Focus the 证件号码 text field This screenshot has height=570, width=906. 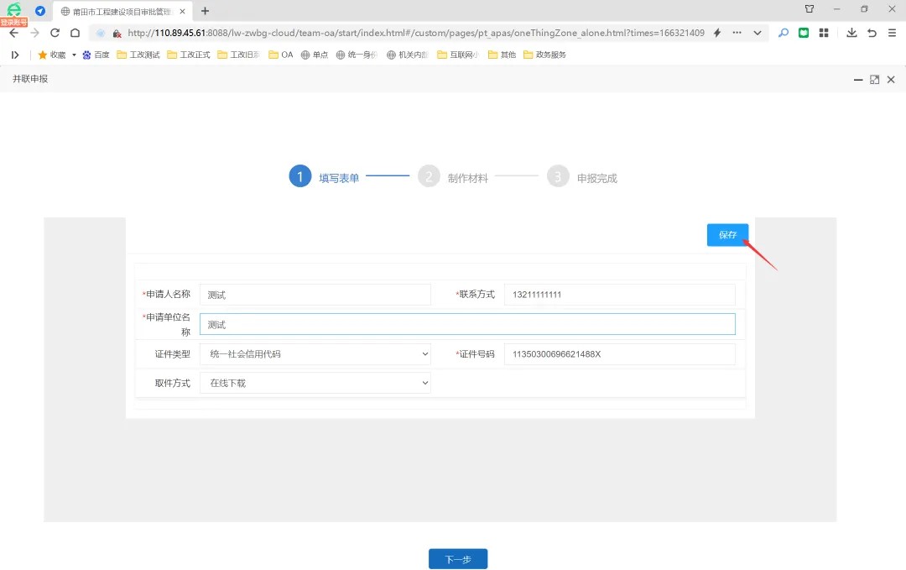619,354
